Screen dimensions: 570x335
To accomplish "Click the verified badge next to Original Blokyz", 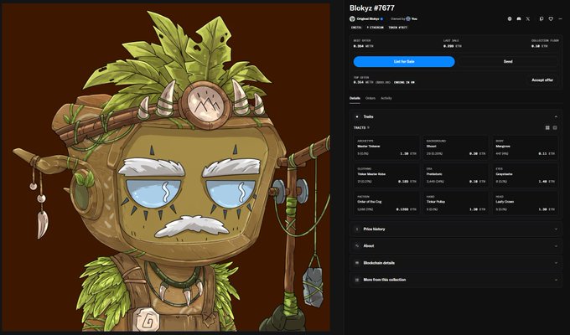I will (381, 19).
